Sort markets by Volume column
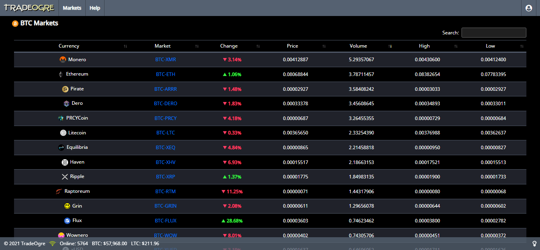This screenshot has height=250, width=540. [358, 46]
